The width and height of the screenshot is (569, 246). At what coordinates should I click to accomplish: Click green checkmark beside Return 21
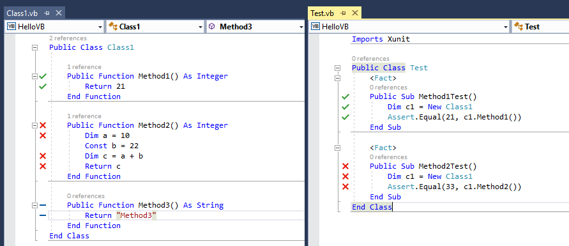43,86
